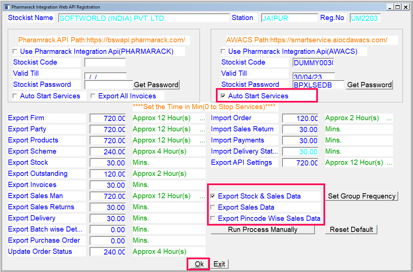The height and width of the screenshot is (272, 413).
Task: Click Export Purchase Order minutes field
Action: (108, 241)
